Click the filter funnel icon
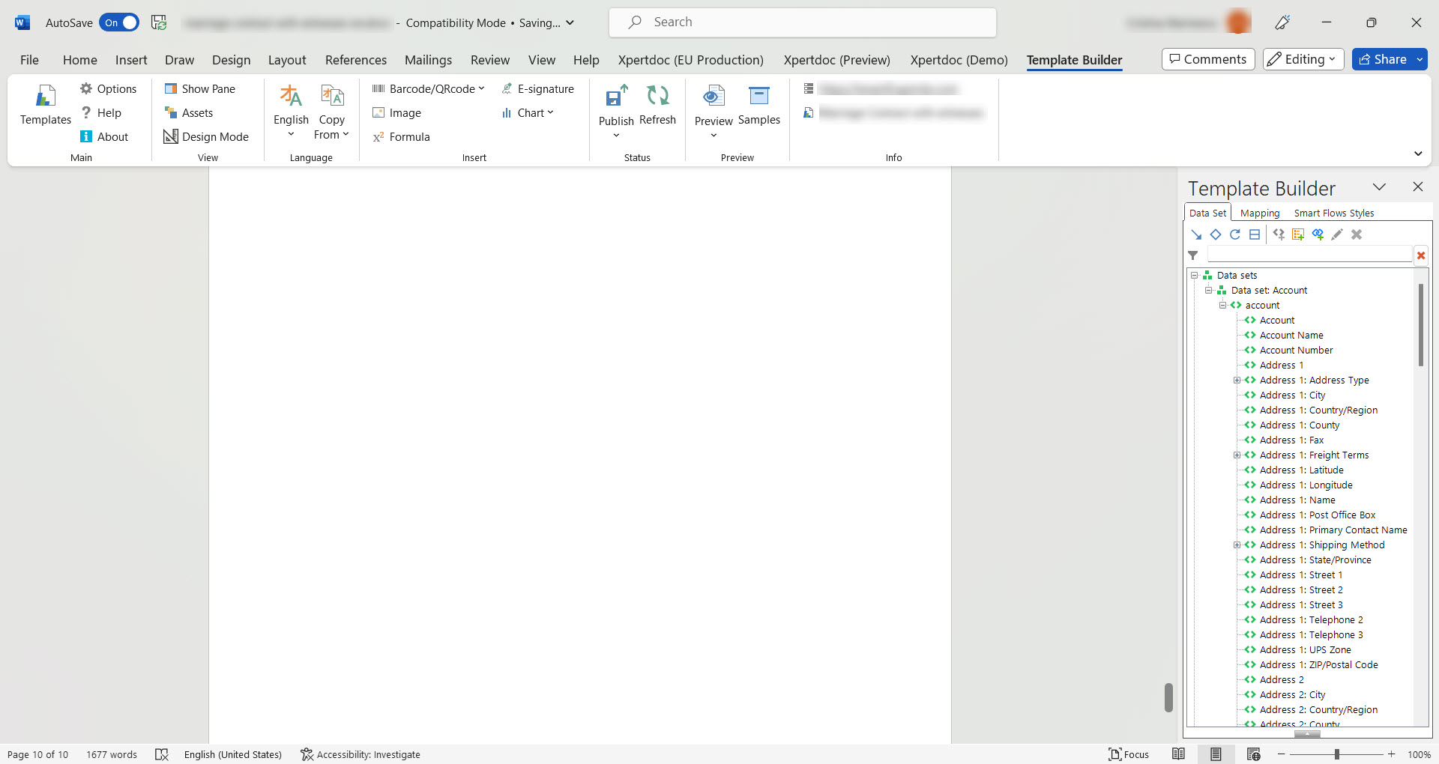This screenshot has width=1439, height=764. coord(1193,255)
